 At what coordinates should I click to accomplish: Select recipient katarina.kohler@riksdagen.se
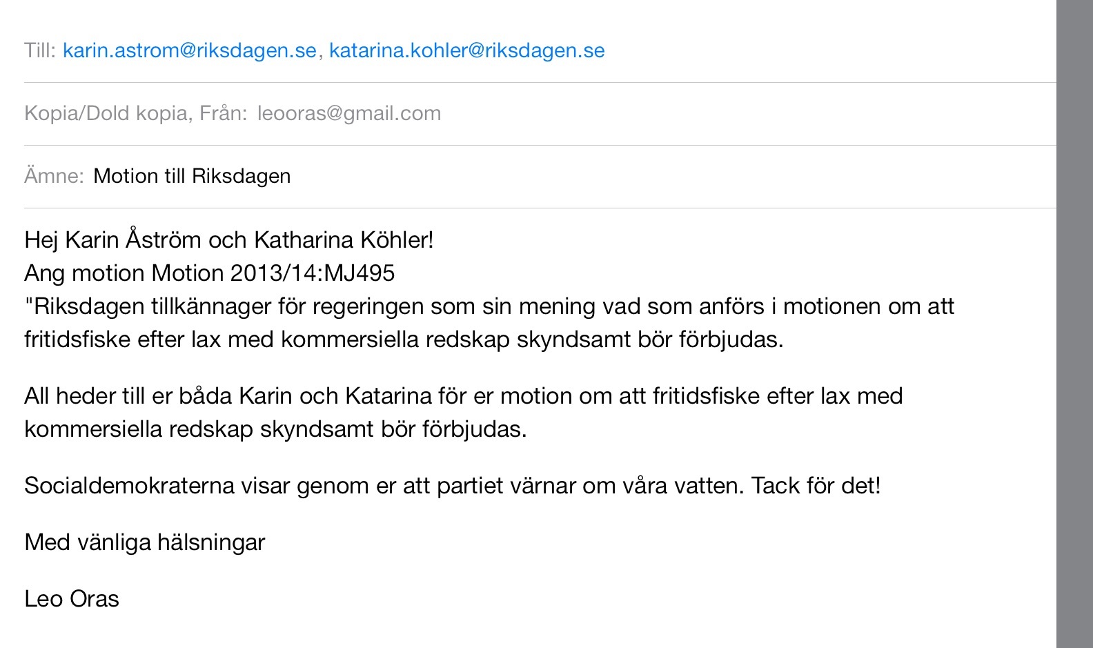466,50
